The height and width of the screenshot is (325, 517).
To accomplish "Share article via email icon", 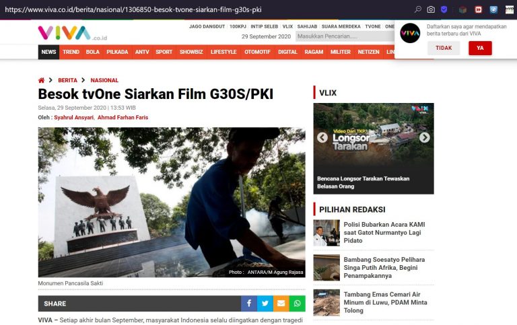I will [281, 303].
